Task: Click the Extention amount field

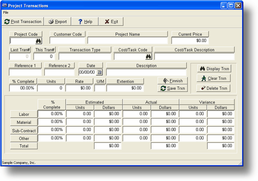Action: (125, 88)
